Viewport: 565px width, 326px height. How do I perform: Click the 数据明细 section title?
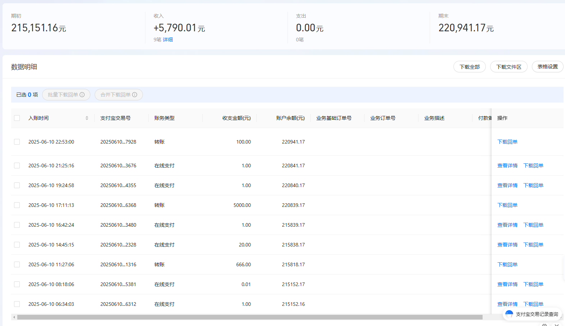coord(24,67)
